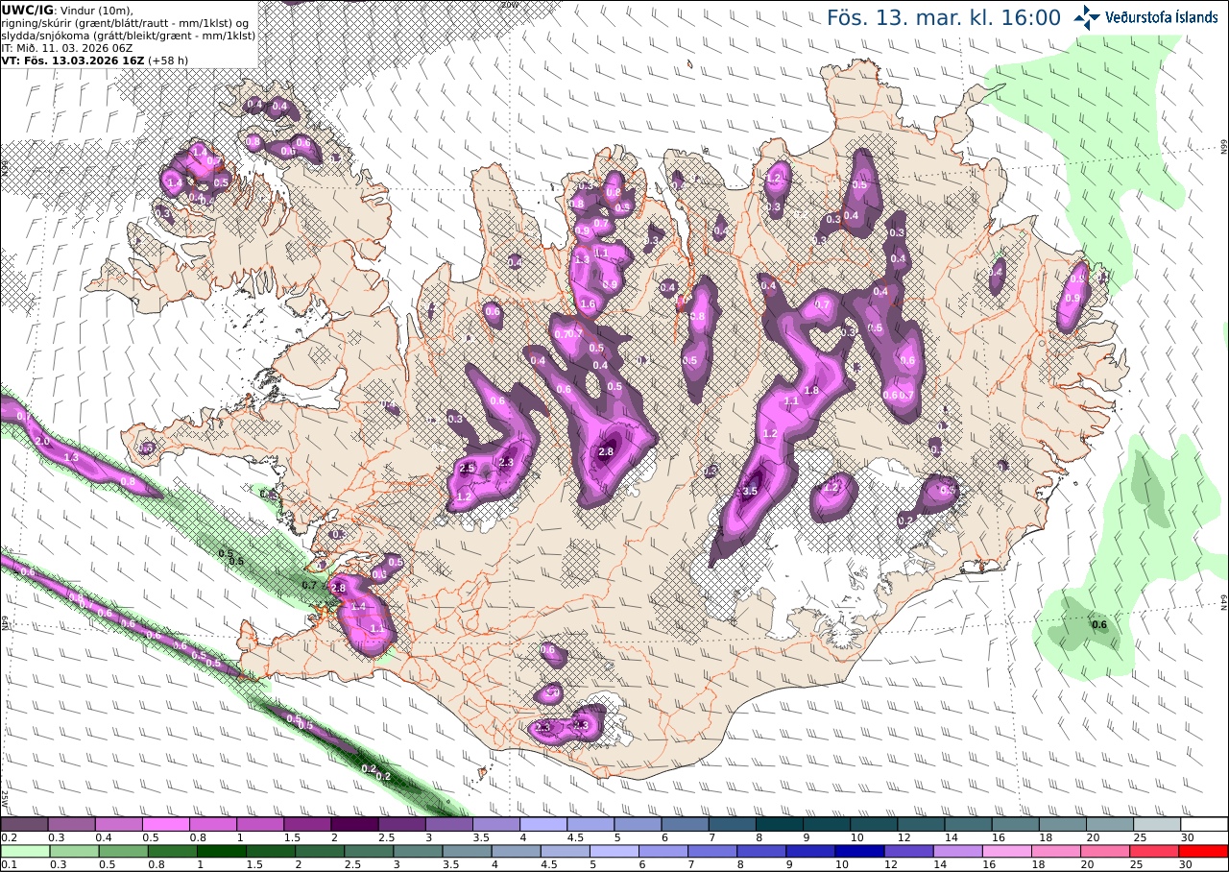Click the 0.6 value in the offshore green rain patch
The width and height of the screenshot is (1229, 872).
(x=1100, y=625)
